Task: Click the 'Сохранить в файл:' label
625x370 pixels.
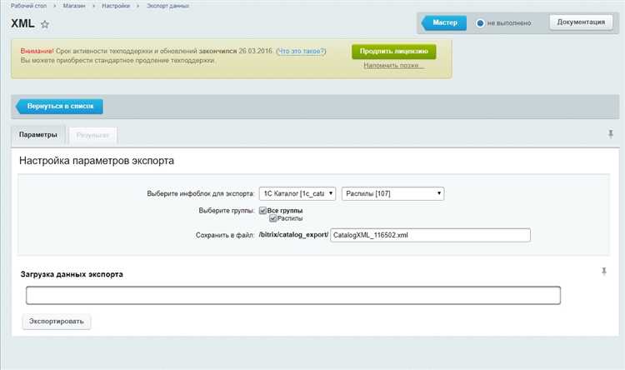Action: click(x=225, y=235)
